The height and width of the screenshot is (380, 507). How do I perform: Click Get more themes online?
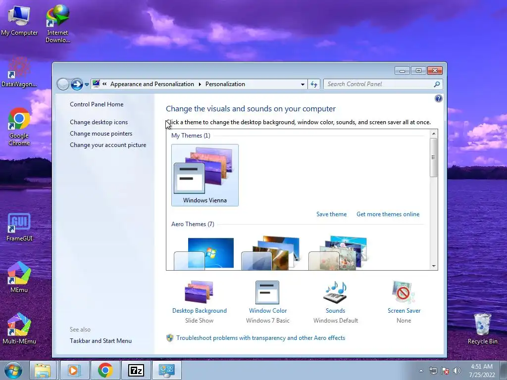[x=388, y=214]
